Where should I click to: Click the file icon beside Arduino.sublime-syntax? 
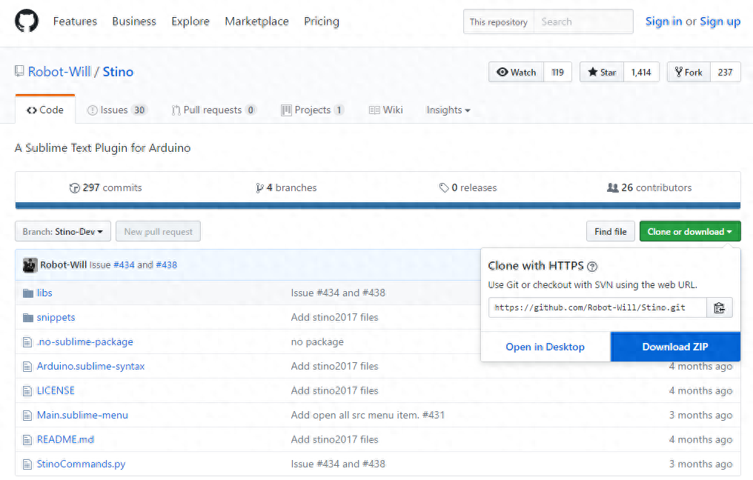pos(27,366)
